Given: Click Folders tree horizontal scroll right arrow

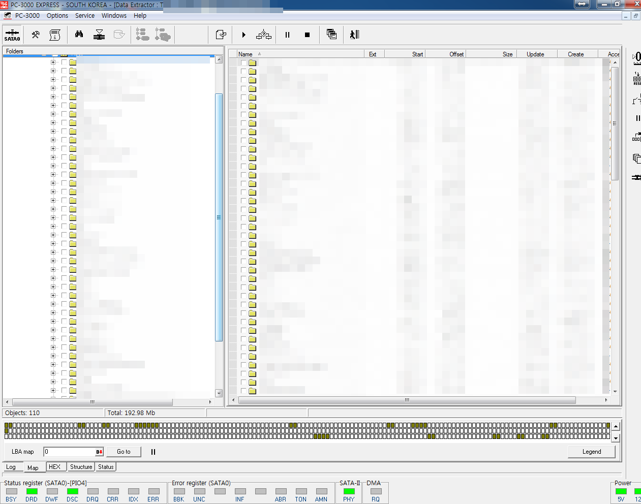Looking at the screenshot, I should click(210, 401).
